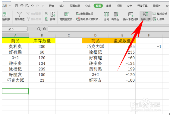Image resolution: width=170 pixels, height=116 pixels.
Task: Select 趣多多 cell in column A
Action: (15, 63)
